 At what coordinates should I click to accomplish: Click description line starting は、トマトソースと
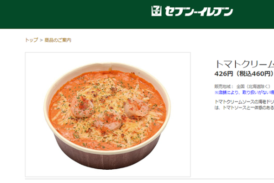[x=244, y=108]
